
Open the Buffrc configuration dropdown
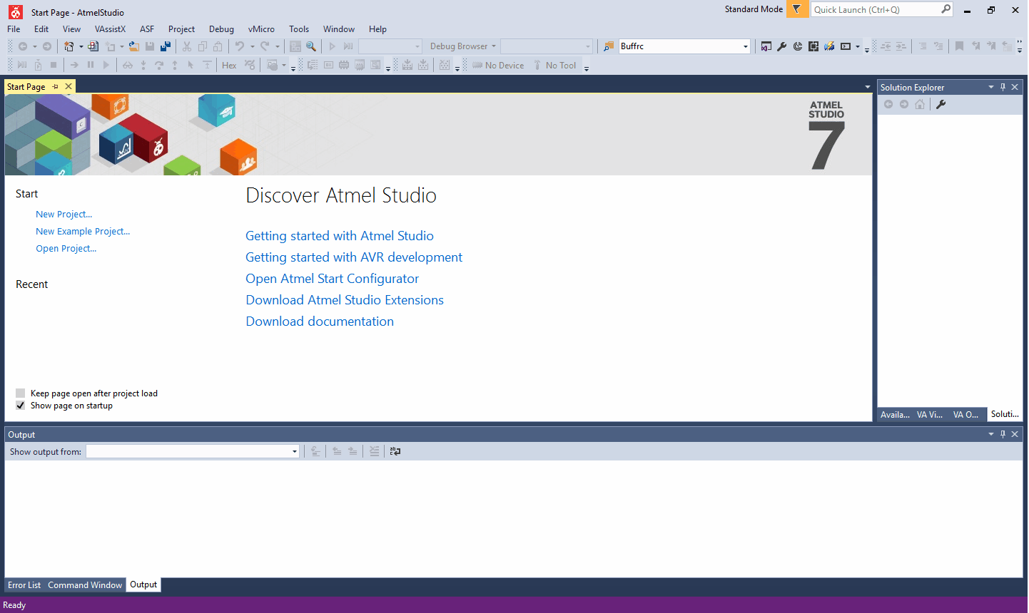[745, 46]
